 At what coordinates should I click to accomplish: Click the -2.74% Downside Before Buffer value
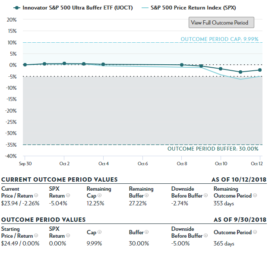pyautogui.click(x=180, y=203)
